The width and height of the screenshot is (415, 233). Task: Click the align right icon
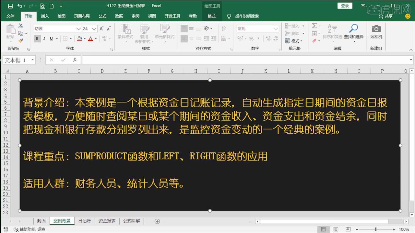(198, 39)
